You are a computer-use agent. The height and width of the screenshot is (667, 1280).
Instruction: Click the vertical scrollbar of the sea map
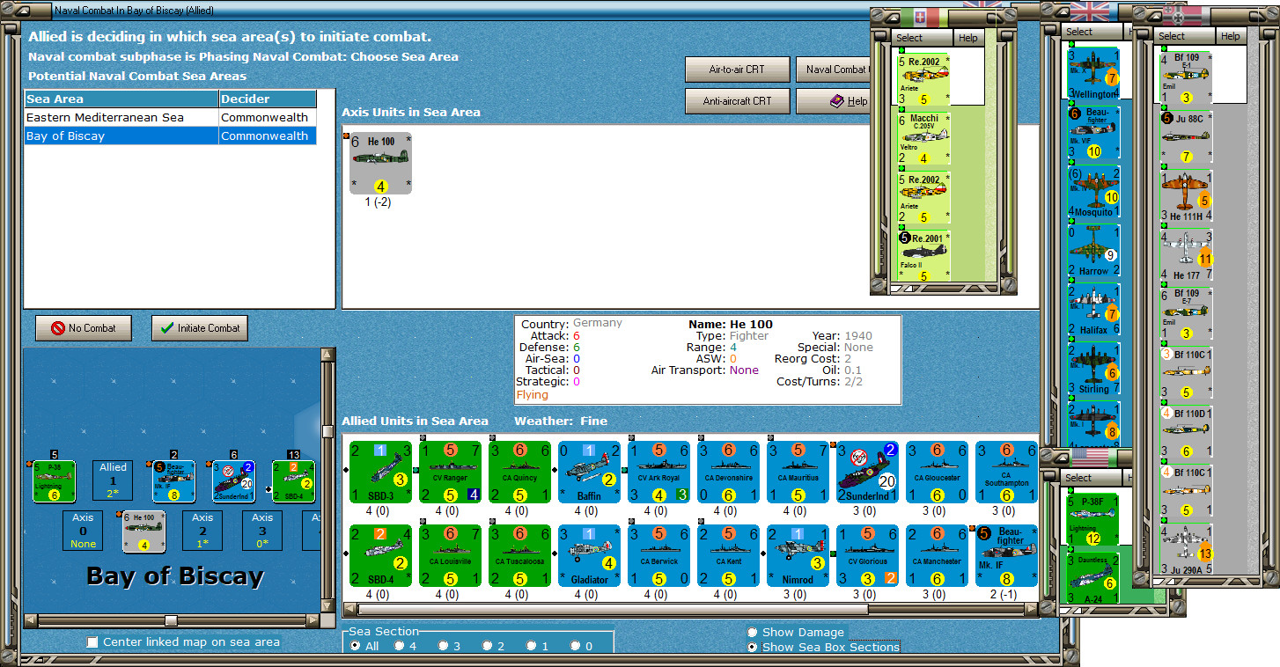click(x=327, y=480)
